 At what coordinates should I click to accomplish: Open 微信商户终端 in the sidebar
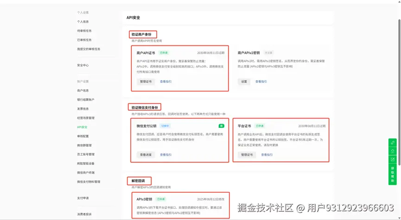click(x=86, y=172)
